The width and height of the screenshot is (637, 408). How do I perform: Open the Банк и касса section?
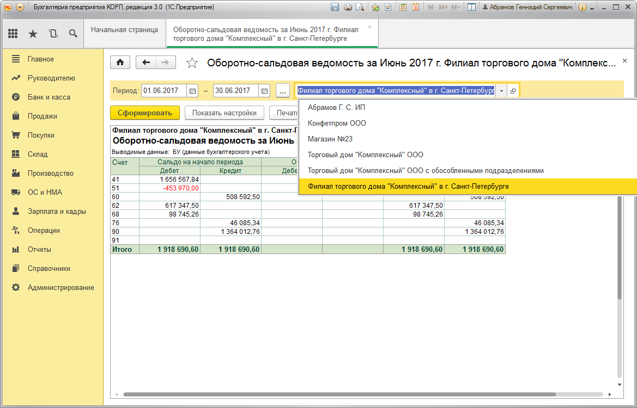pyautogui.click(x=48, y=97)
